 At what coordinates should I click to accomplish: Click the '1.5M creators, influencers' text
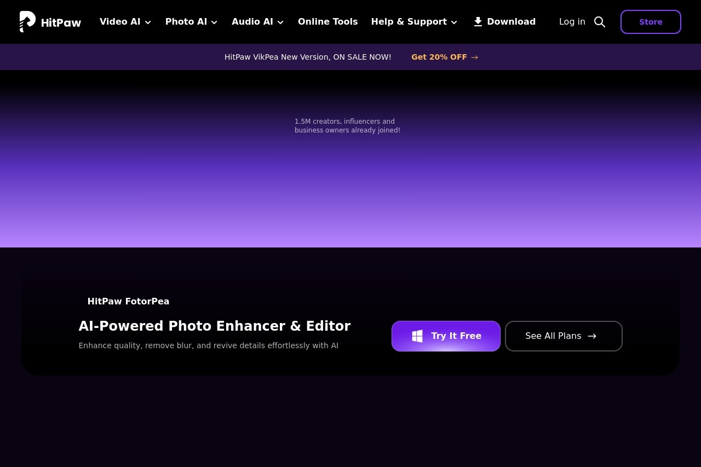tap(347, 126)
